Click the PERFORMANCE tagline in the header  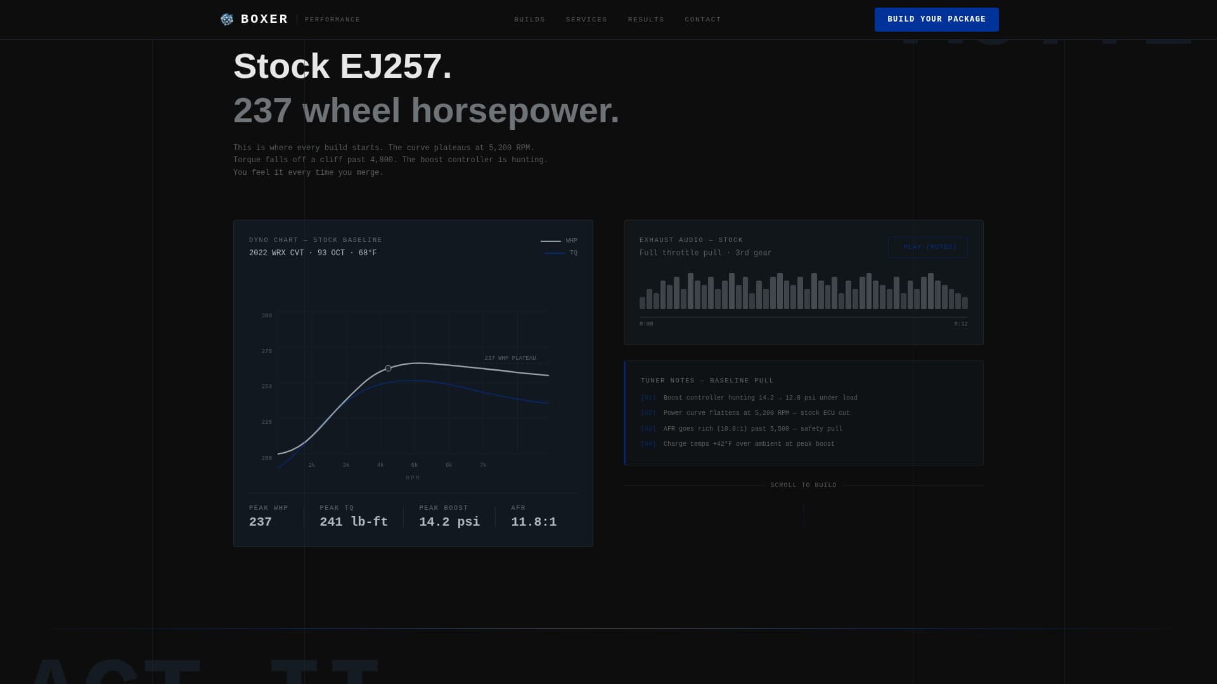click(333, 20)
